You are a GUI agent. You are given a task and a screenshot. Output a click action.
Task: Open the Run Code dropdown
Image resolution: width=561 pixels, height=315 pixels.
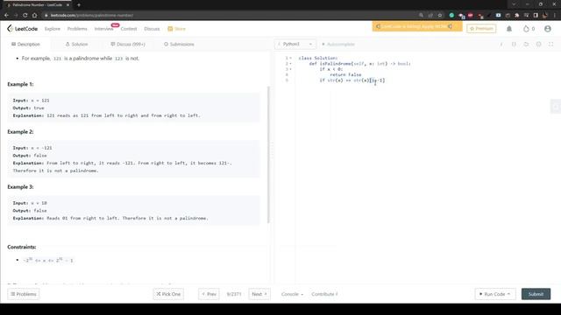tap(495, 294)
